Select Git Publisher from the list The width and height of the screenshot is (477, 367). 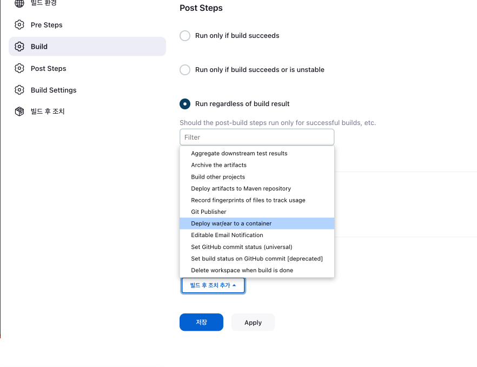click(x=209, y=212)
